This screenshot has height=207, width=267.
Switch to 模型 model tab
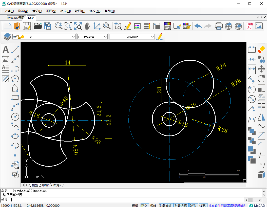(35, 185)
